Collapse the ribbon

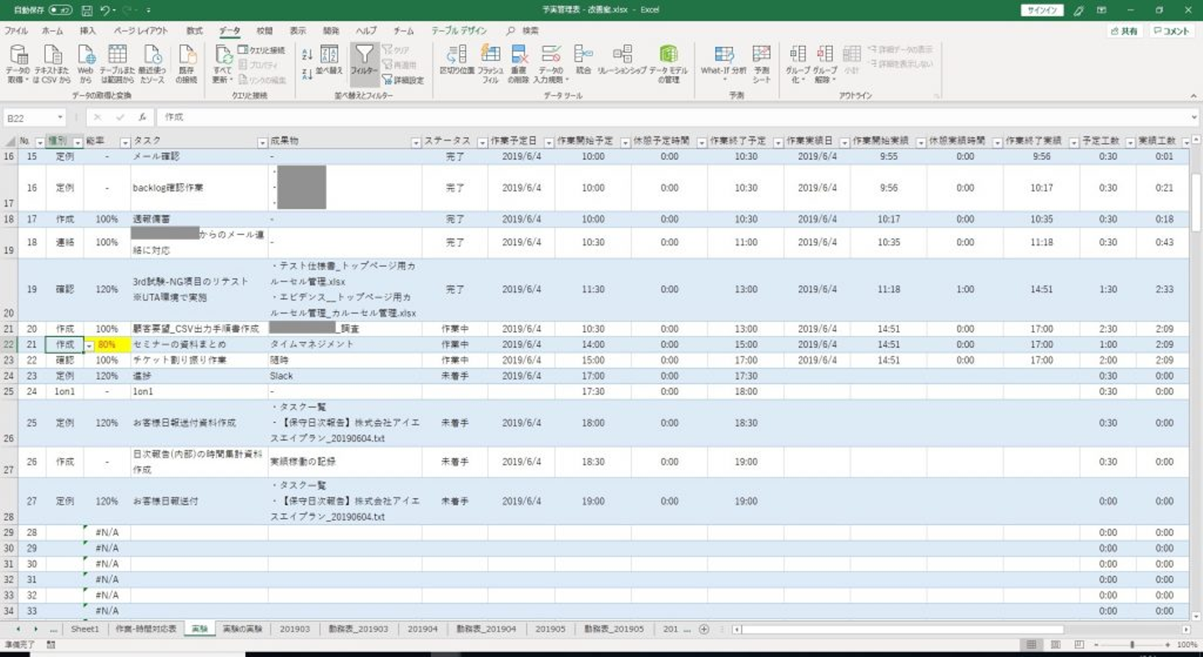pyautogui.click(x=1192, y=95)
